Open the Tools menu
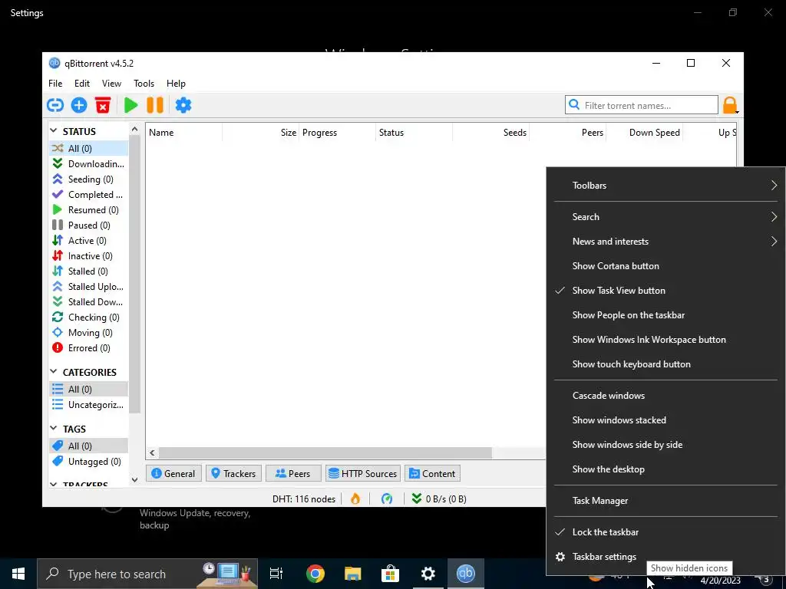This screenshot has height=589, width=786. pos(144,84)
